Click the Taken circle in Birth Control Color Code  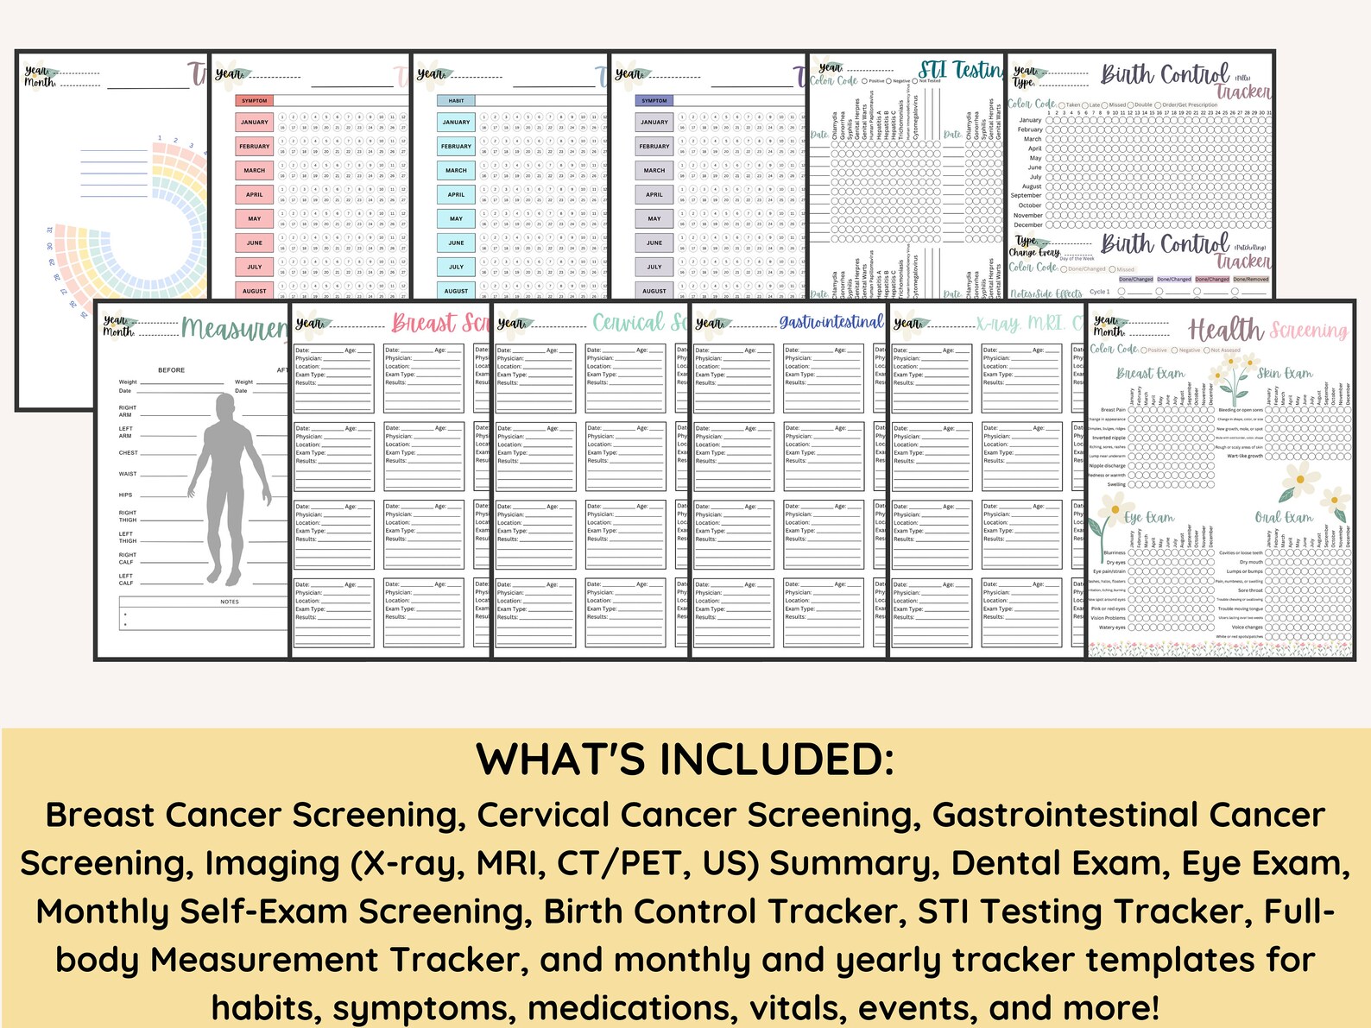(x=1061, y=104)
